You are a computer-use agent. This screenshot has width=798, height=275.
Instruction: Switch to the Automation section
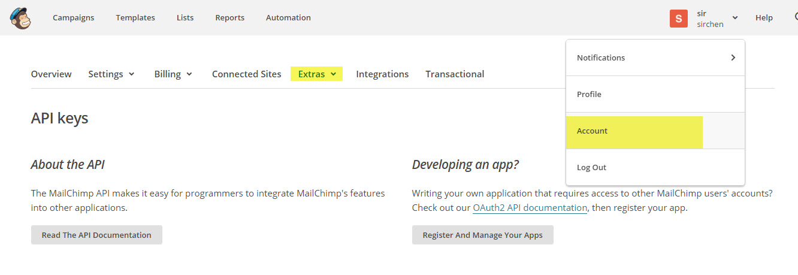click(x=288, y=18)
